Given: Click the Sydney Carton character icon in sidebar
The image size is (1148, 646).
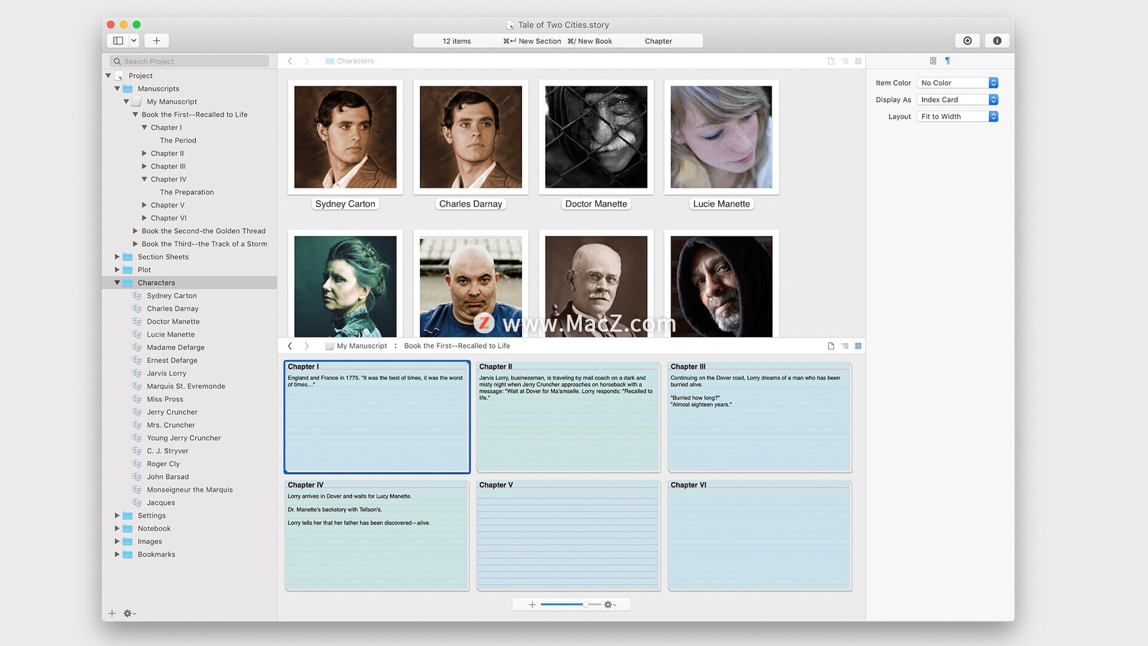Looking at the screenshot, I should point(137,295).
